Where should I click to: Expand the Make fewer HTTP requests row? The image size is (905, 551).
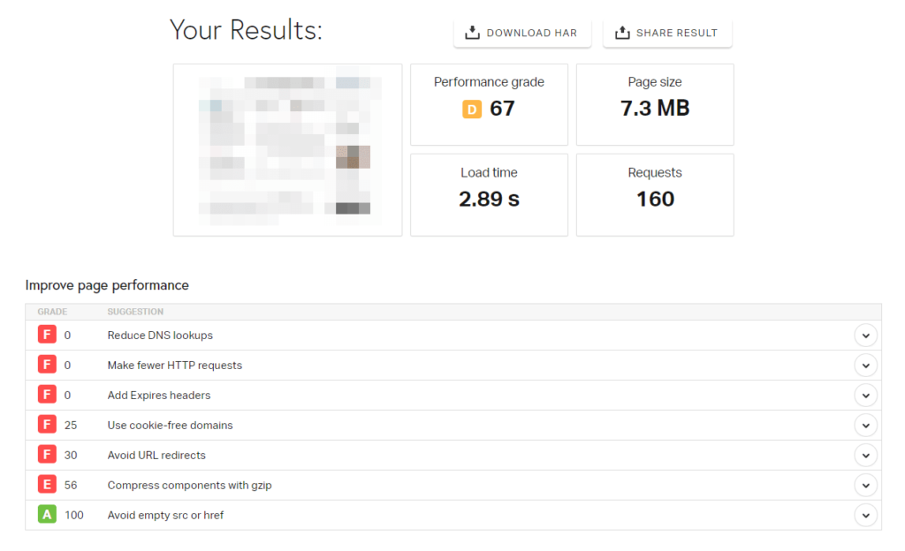point(866,365)
